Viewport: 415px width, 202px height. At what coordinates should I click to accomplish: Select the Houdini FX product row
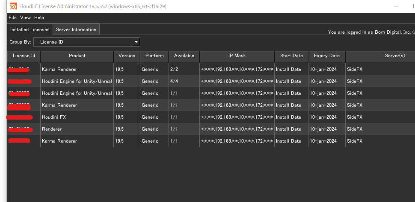211,117
